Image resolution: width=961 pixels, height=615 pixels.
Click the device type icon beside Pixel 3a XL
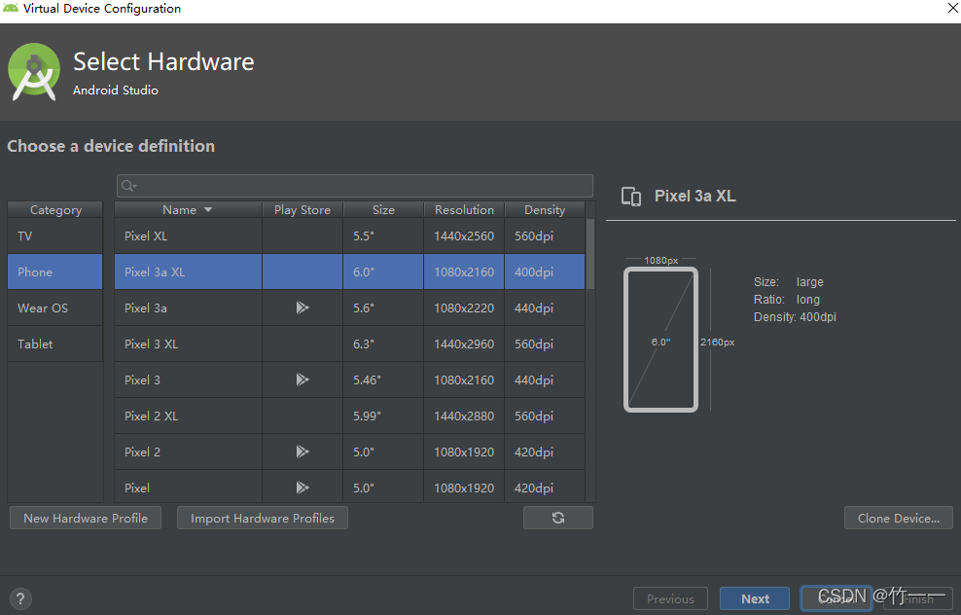631,197
